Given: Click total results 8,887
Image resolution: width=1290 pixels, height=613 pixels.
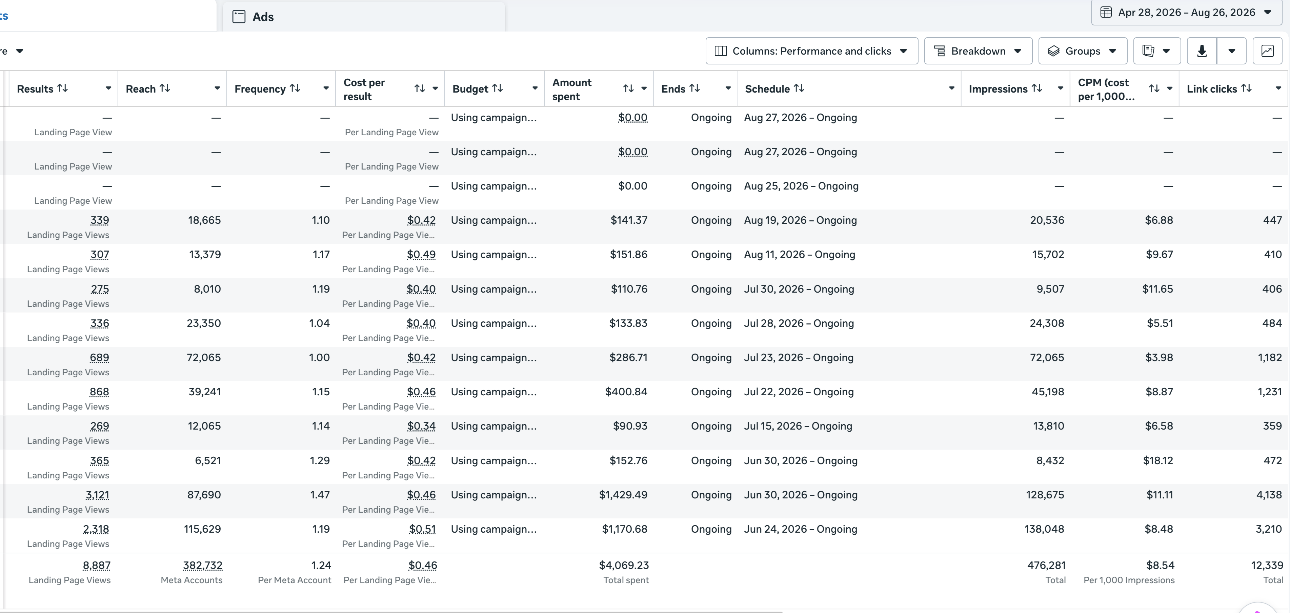Looking at the screenshot, I should coord(97,566).
